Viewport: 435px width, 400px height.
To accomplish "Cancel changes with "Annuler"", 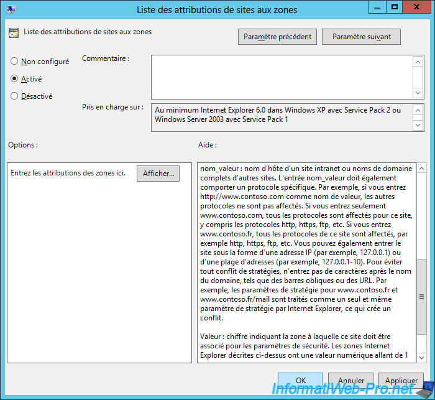I will pos(351,380).
